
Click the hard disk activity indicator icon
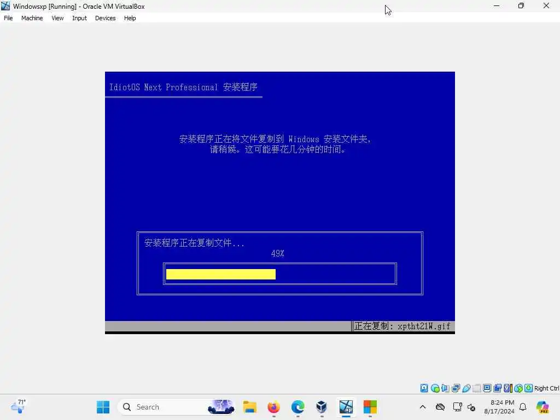click(424, 388)
